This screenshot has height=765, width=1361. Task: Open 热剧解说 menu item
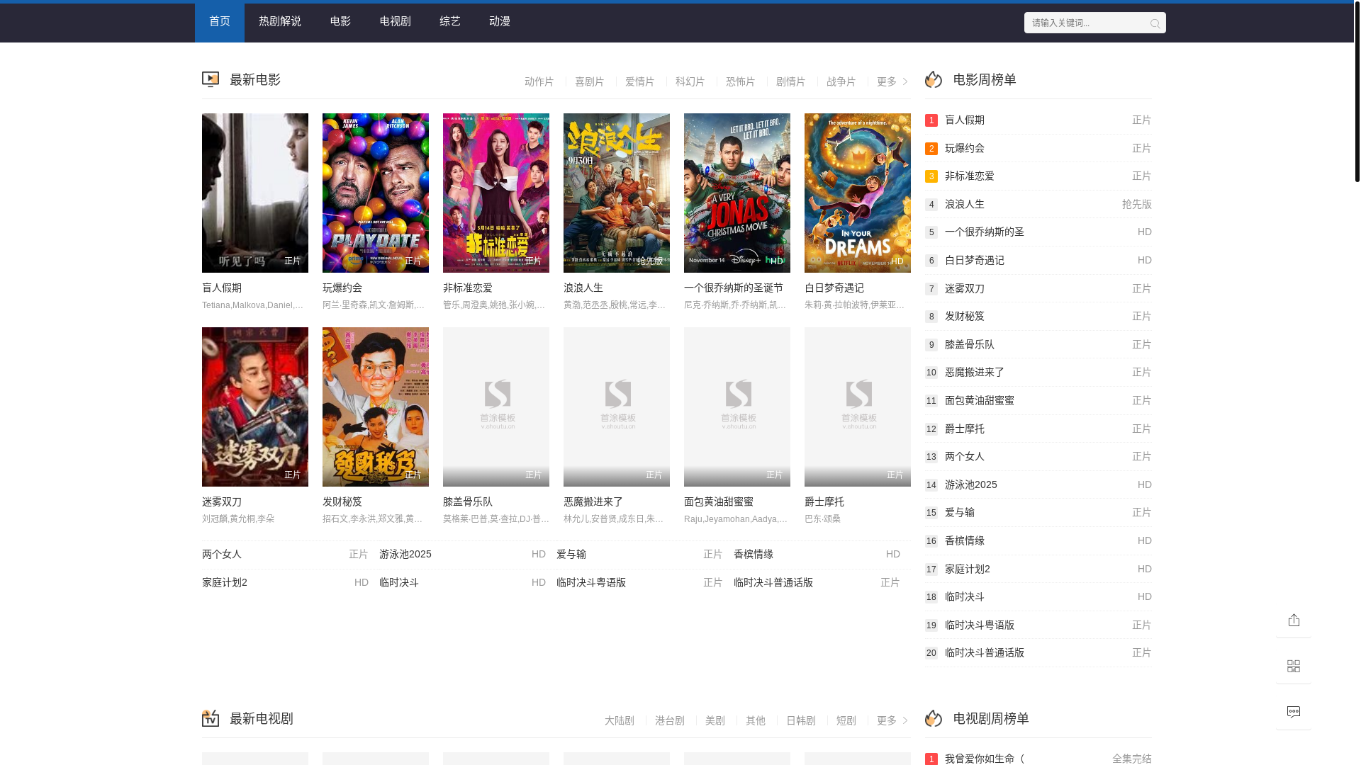[280, 23]
